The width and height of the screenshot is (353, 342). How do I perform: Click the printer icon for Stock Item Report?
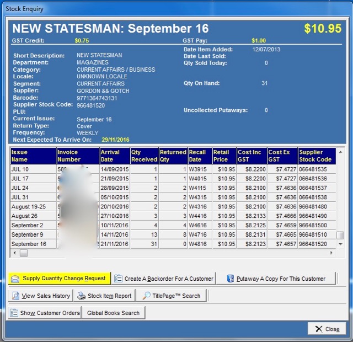coord(82,296)
